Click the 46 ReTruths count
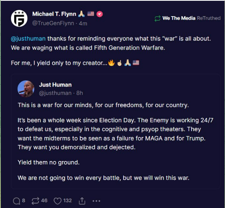This screenshot has height=208, width=225. coord(44,201)
